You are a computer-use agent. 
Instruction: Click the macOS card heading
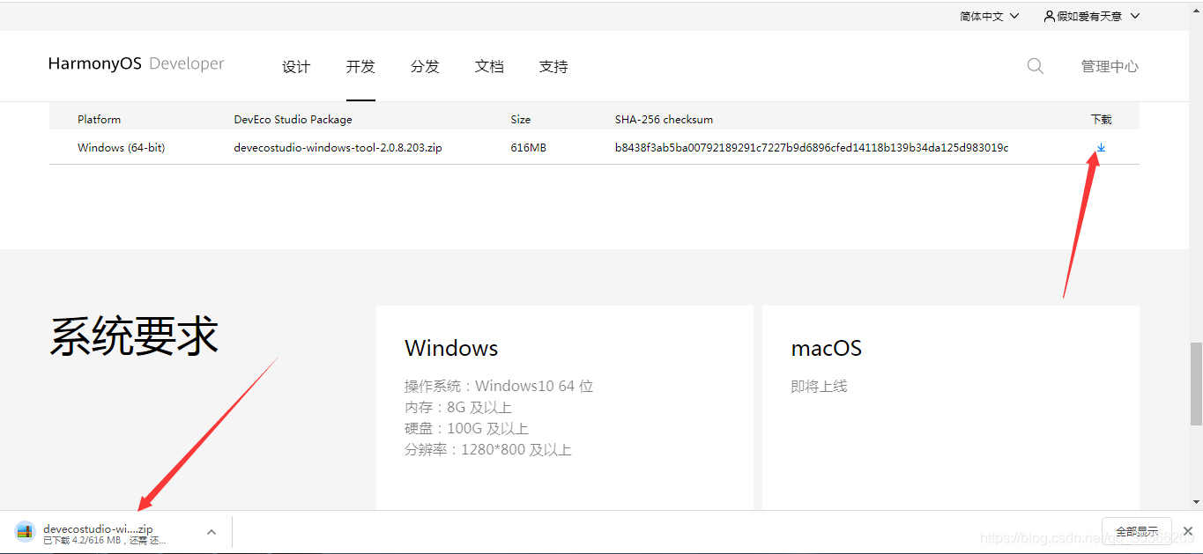point(827,348)
